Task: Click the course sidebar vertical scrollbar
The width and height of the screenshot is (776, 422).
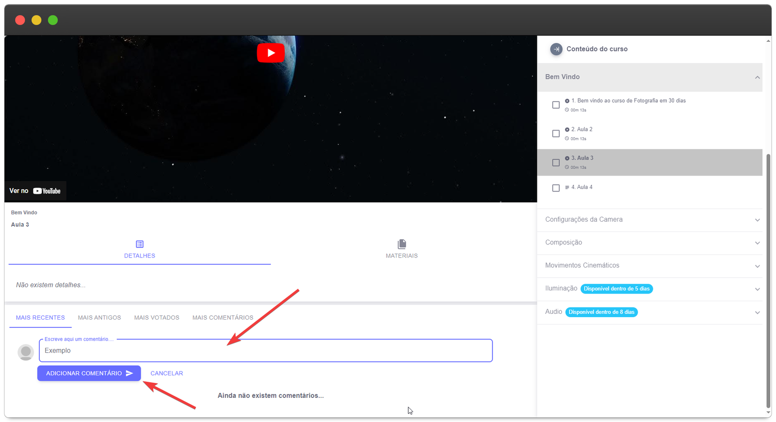Action: click(768, 281)
